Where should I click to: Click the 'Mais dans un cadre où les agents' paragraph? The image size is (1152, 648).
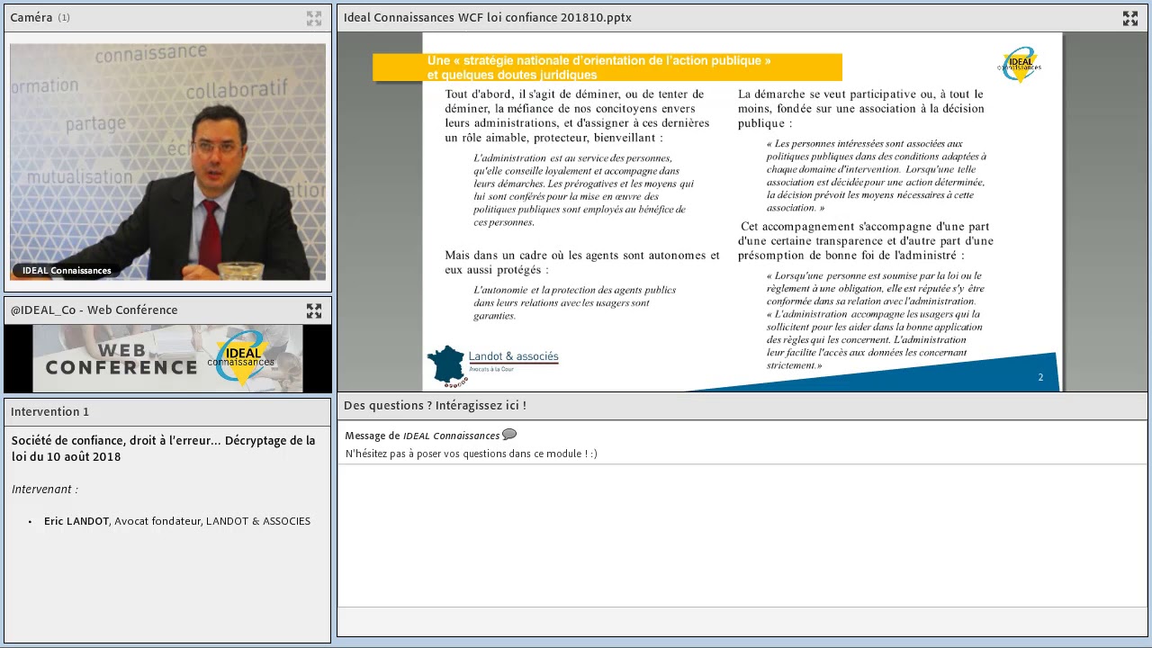pos(582,262)
